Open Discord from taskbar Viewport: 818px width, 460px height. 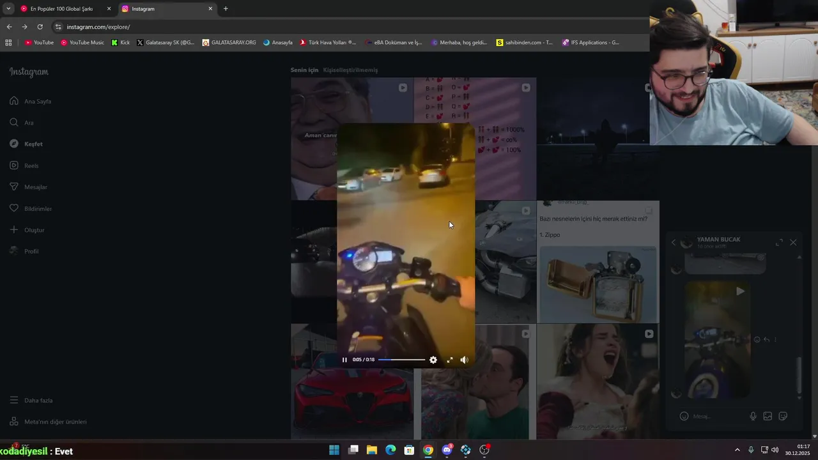pyautogui.click(x=447, y=450)
